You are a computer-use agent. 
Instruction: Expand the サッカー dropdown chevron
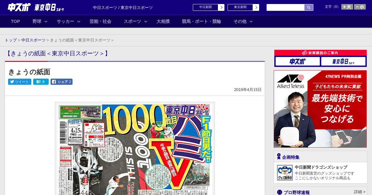(x=79, y=21)
